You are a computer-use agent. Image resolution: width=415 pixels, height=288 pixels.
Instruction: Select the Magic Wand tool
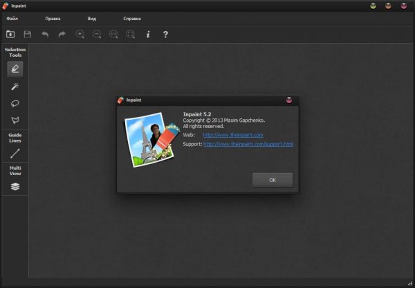click(15, 87)
